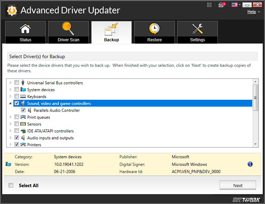This screenshot has height=204, width=265.
Task: Expand the Printers node
Action: (11, 144)
